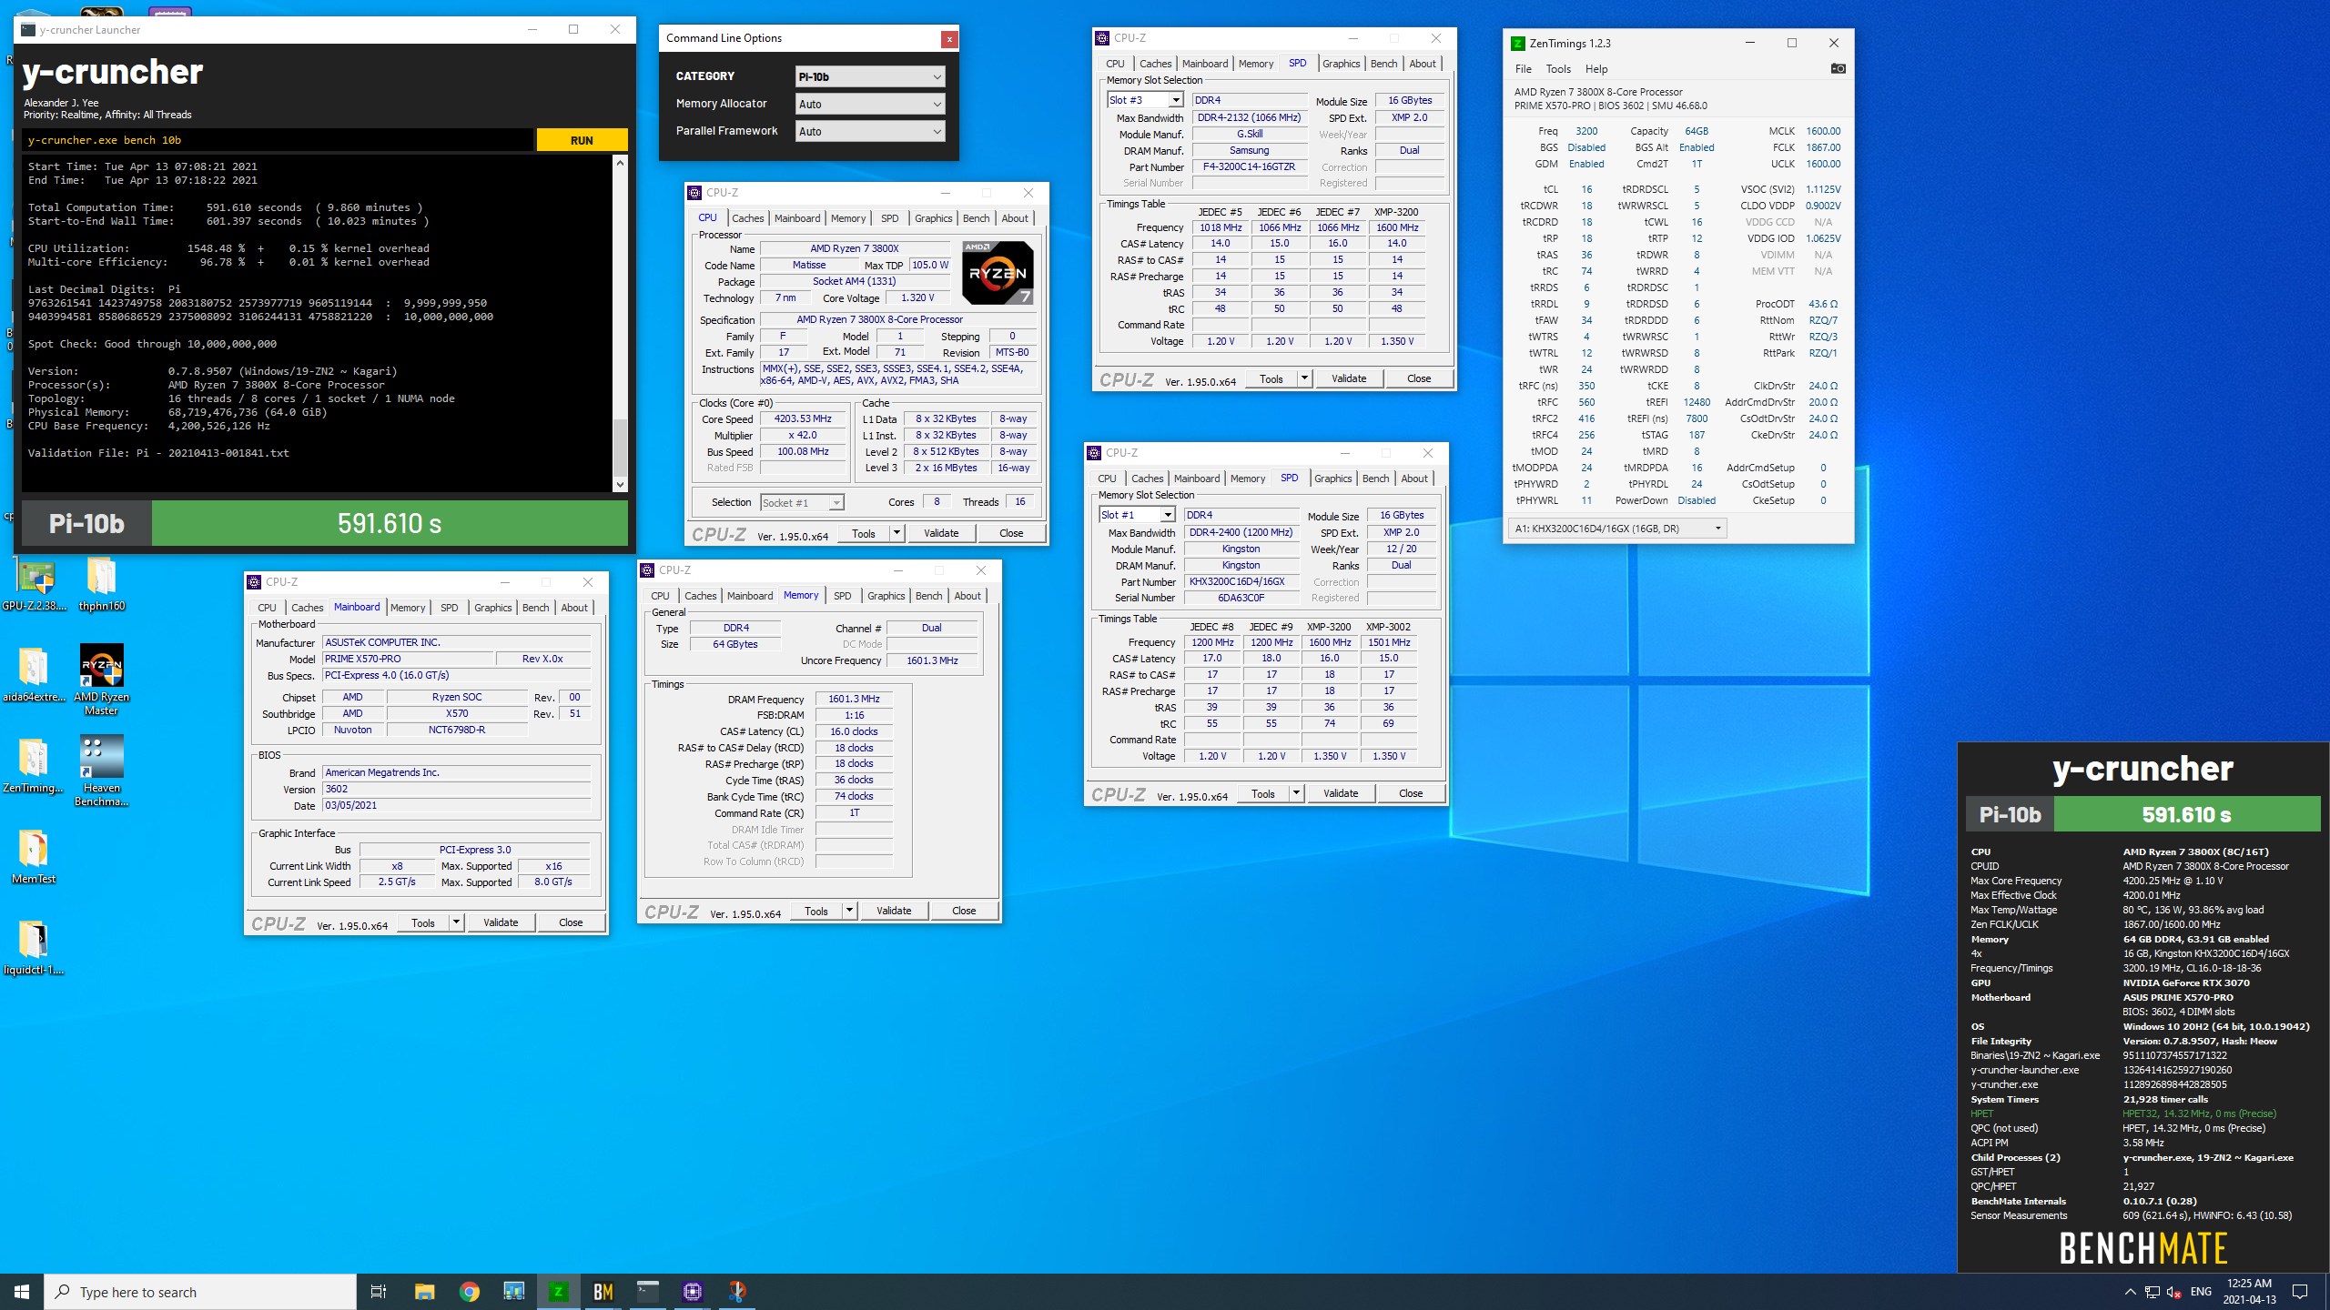Click Tools button in CPU-Z Mainboard window
The height and width of the screenshot is (1310, 2330).
[423, 922]
